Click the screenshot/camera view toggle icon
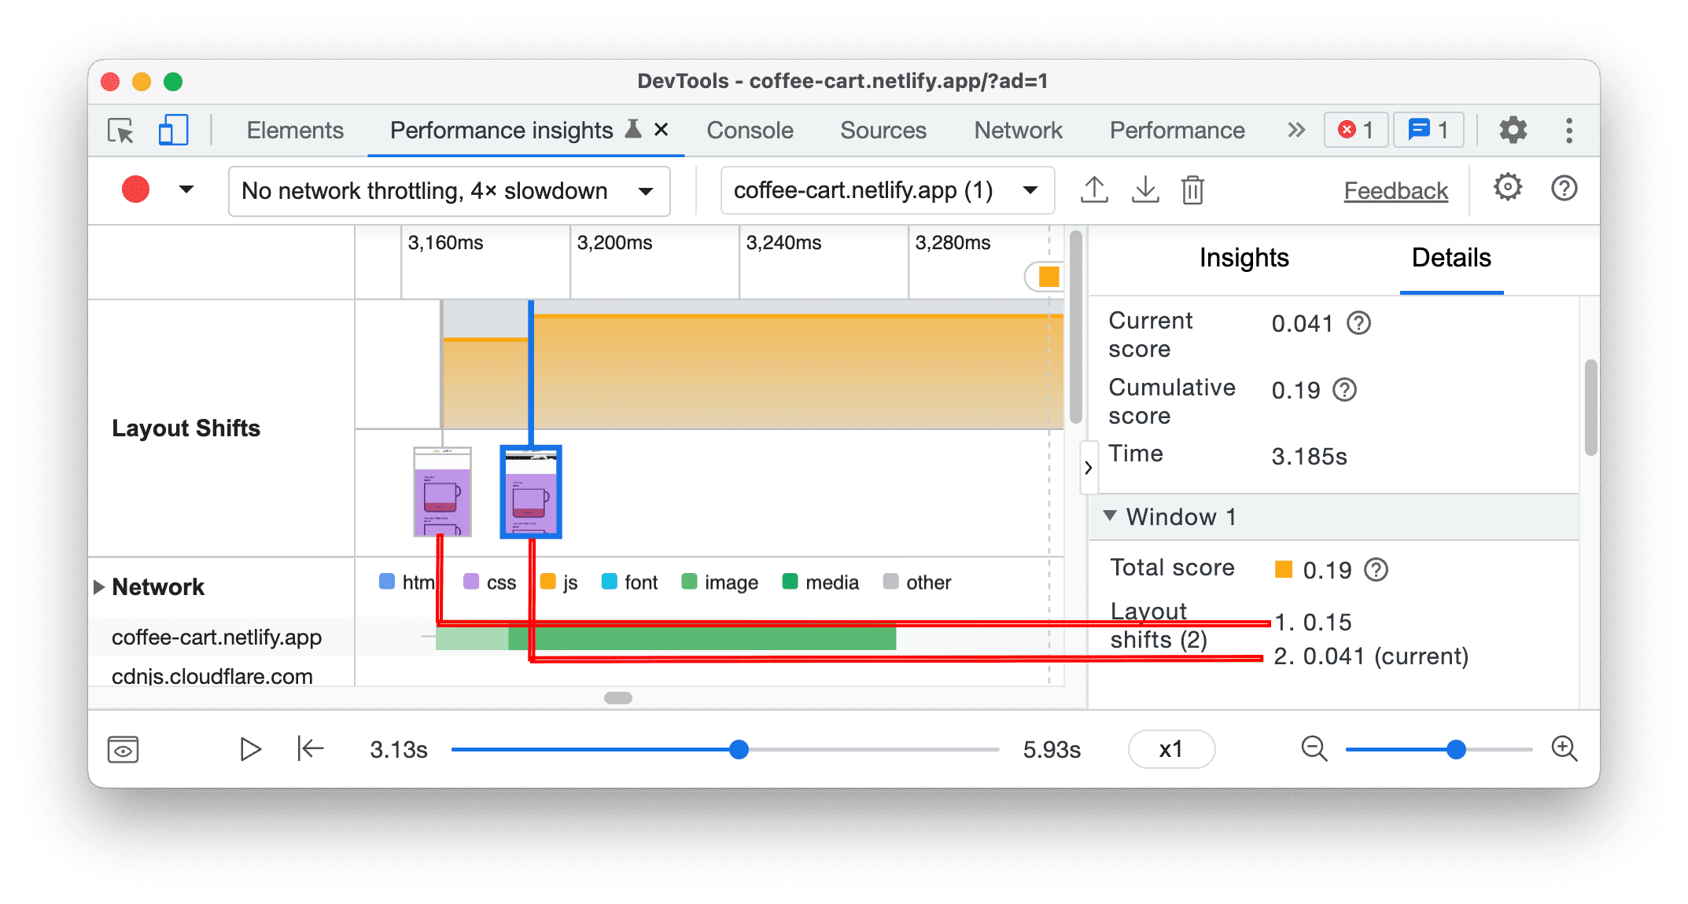The width and height of the screenshot is (1688, 904). pos(122,748)
